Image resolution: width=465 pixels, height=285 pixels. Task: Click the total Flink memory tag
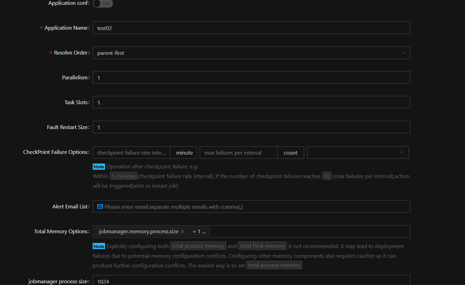pos(262,246)
